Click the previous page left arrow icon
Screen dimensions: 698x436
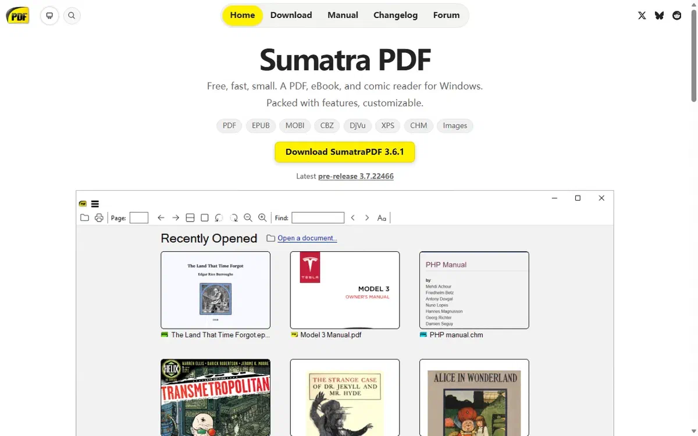pos(161,217)
